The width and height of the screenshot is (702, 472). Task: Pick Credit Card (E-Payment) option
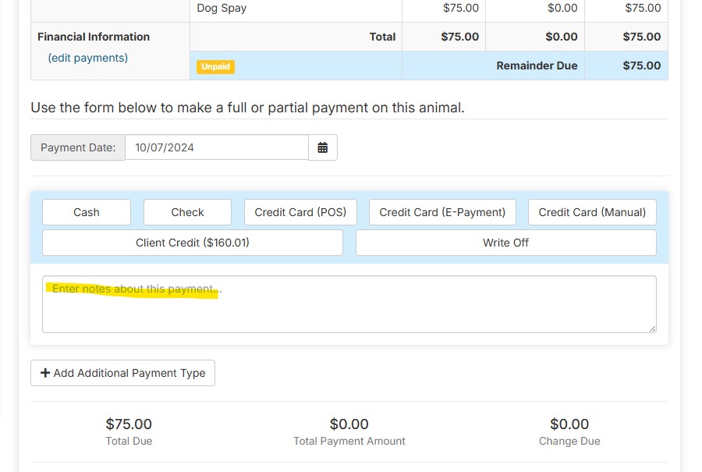click(x=442, y=212)
